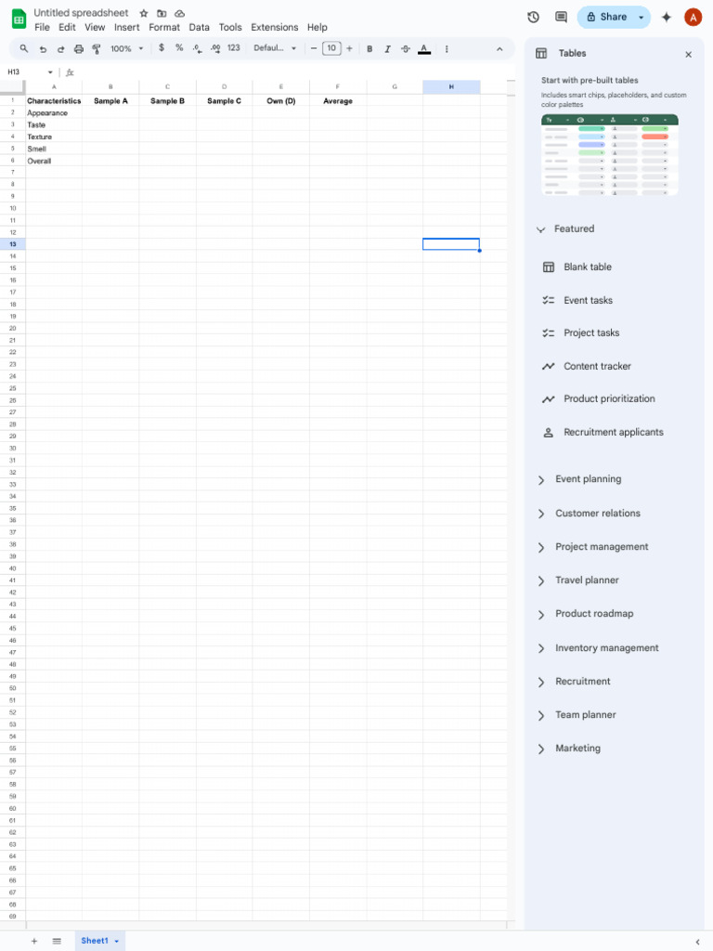
Task: Decrease decimal places
Action: click(197, 48)
